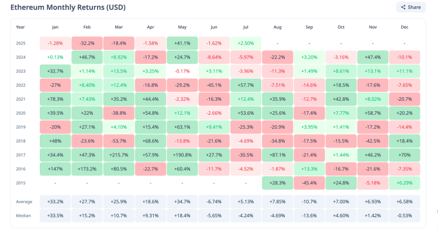The image size is (438, 236).
Task: Click the share icon beside Share text
Action: click(403, 8)
